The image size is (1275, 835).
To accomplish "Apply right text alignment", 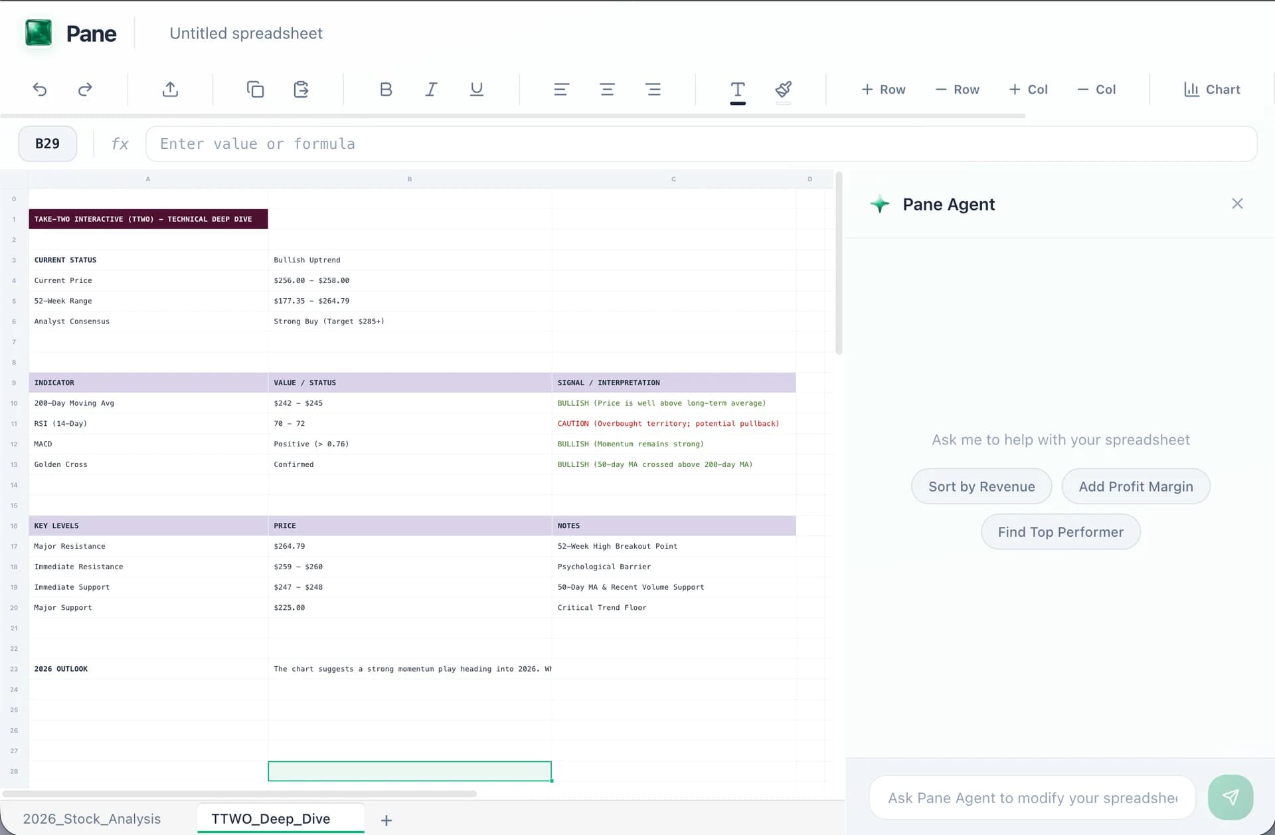I will (x=653, y=90).
